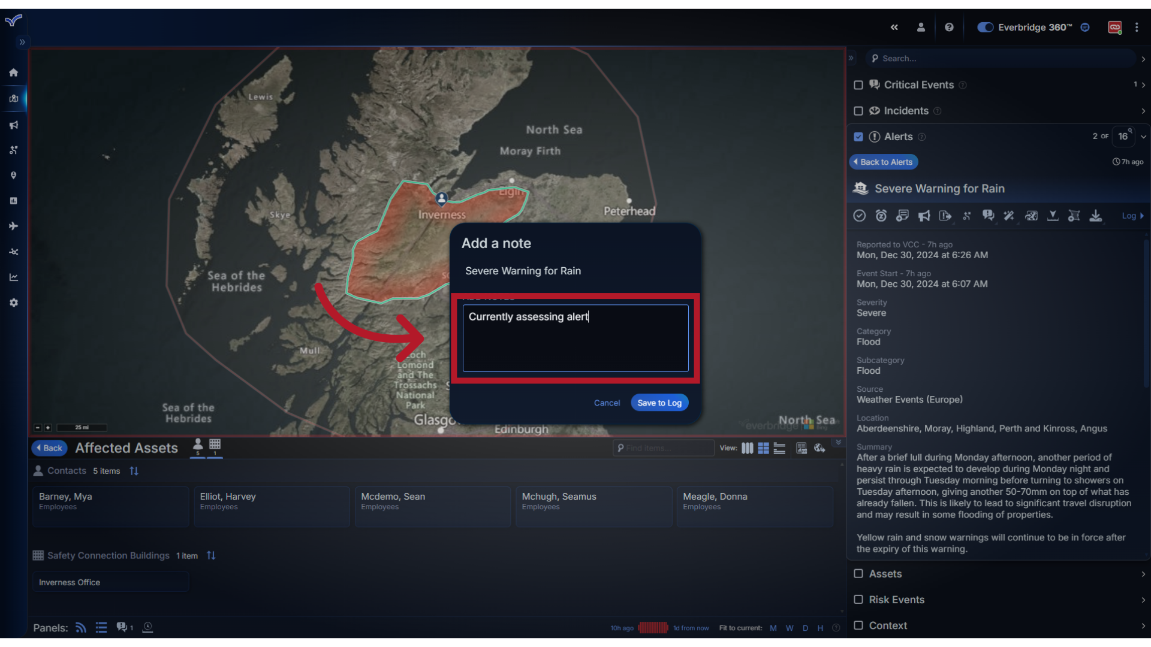Toggle the Assets checkbox
Viewport: 1151px width, 647px height.
pyautogui.click(x=858, y=574)
